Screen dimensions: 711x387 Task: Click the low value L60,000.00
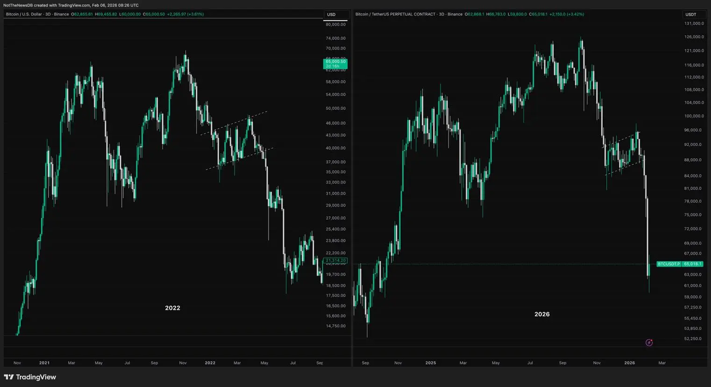[x=130, y=14]
